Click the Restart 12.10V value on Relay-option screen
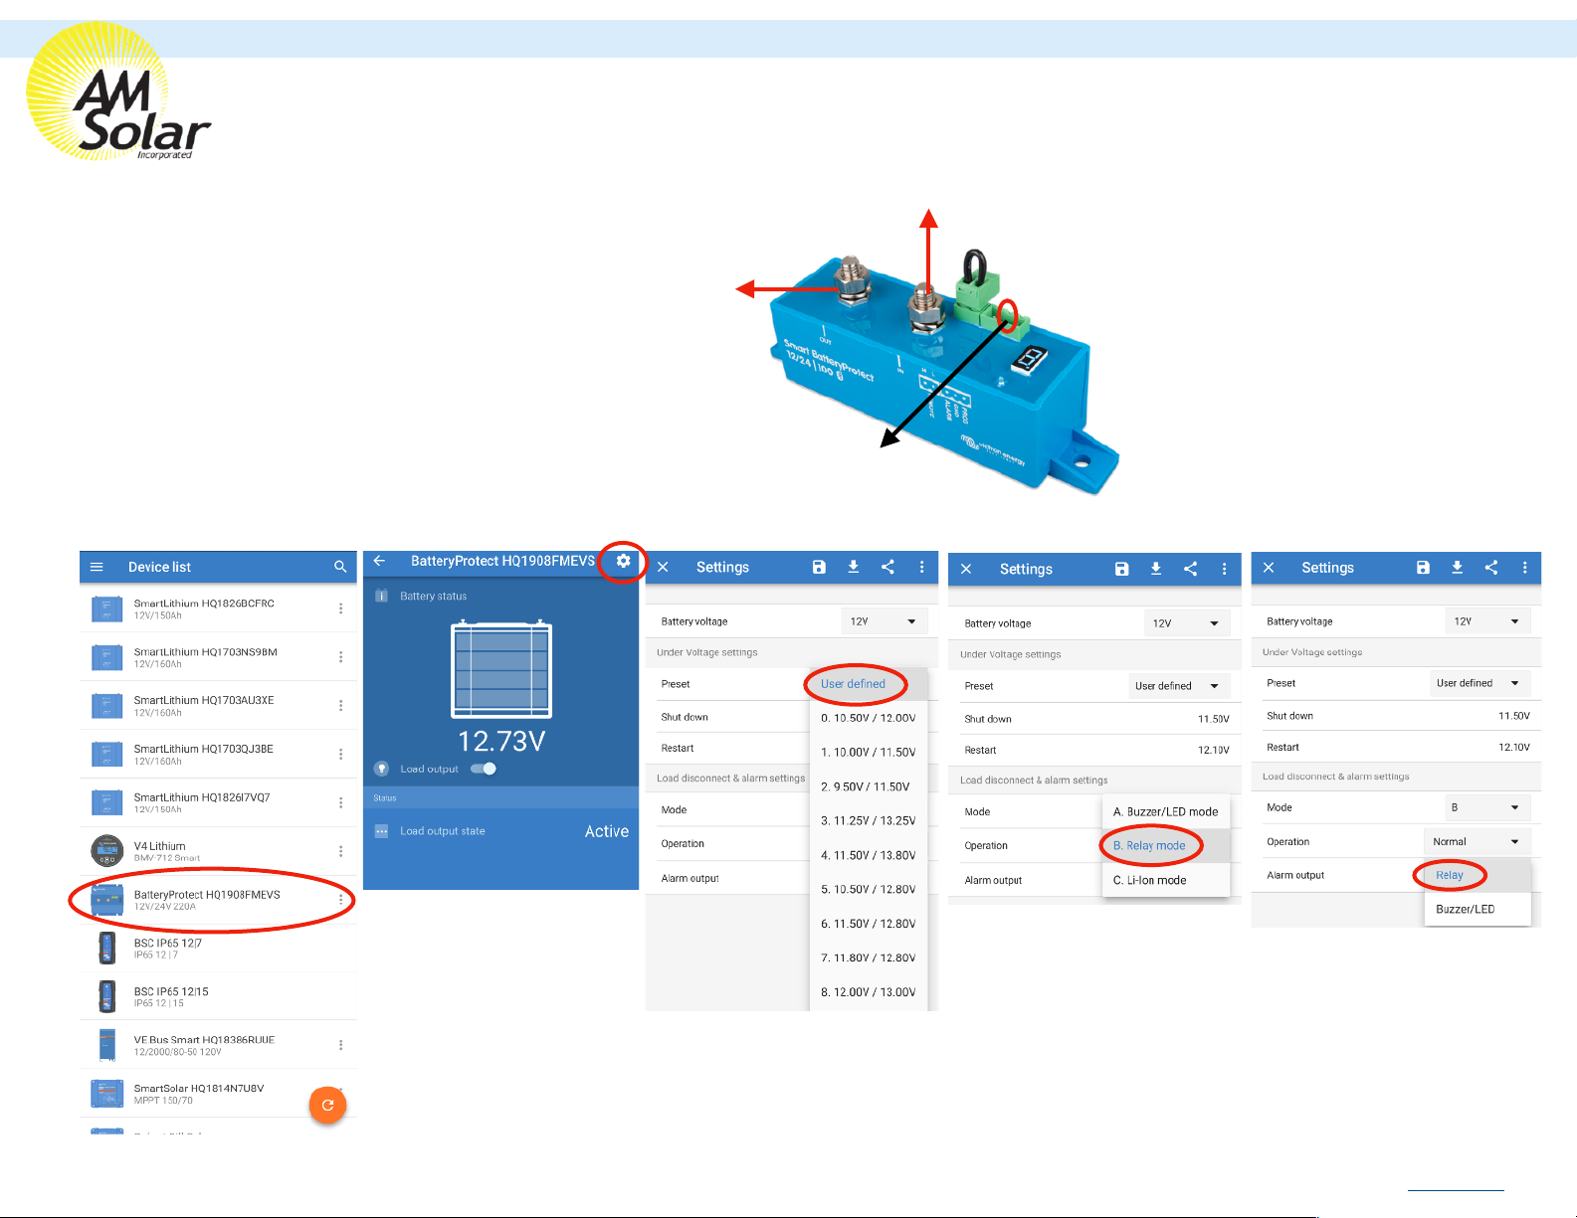 point(1513,747)
